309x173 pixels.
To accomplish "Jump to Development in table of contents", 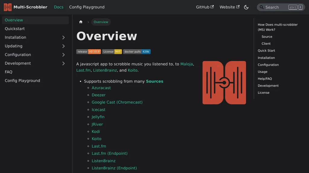I will [268, 86].
